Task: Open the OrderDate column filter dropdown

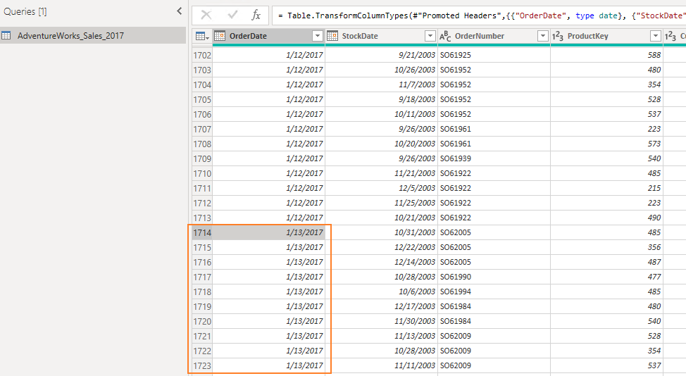Action: coord(318,36)
